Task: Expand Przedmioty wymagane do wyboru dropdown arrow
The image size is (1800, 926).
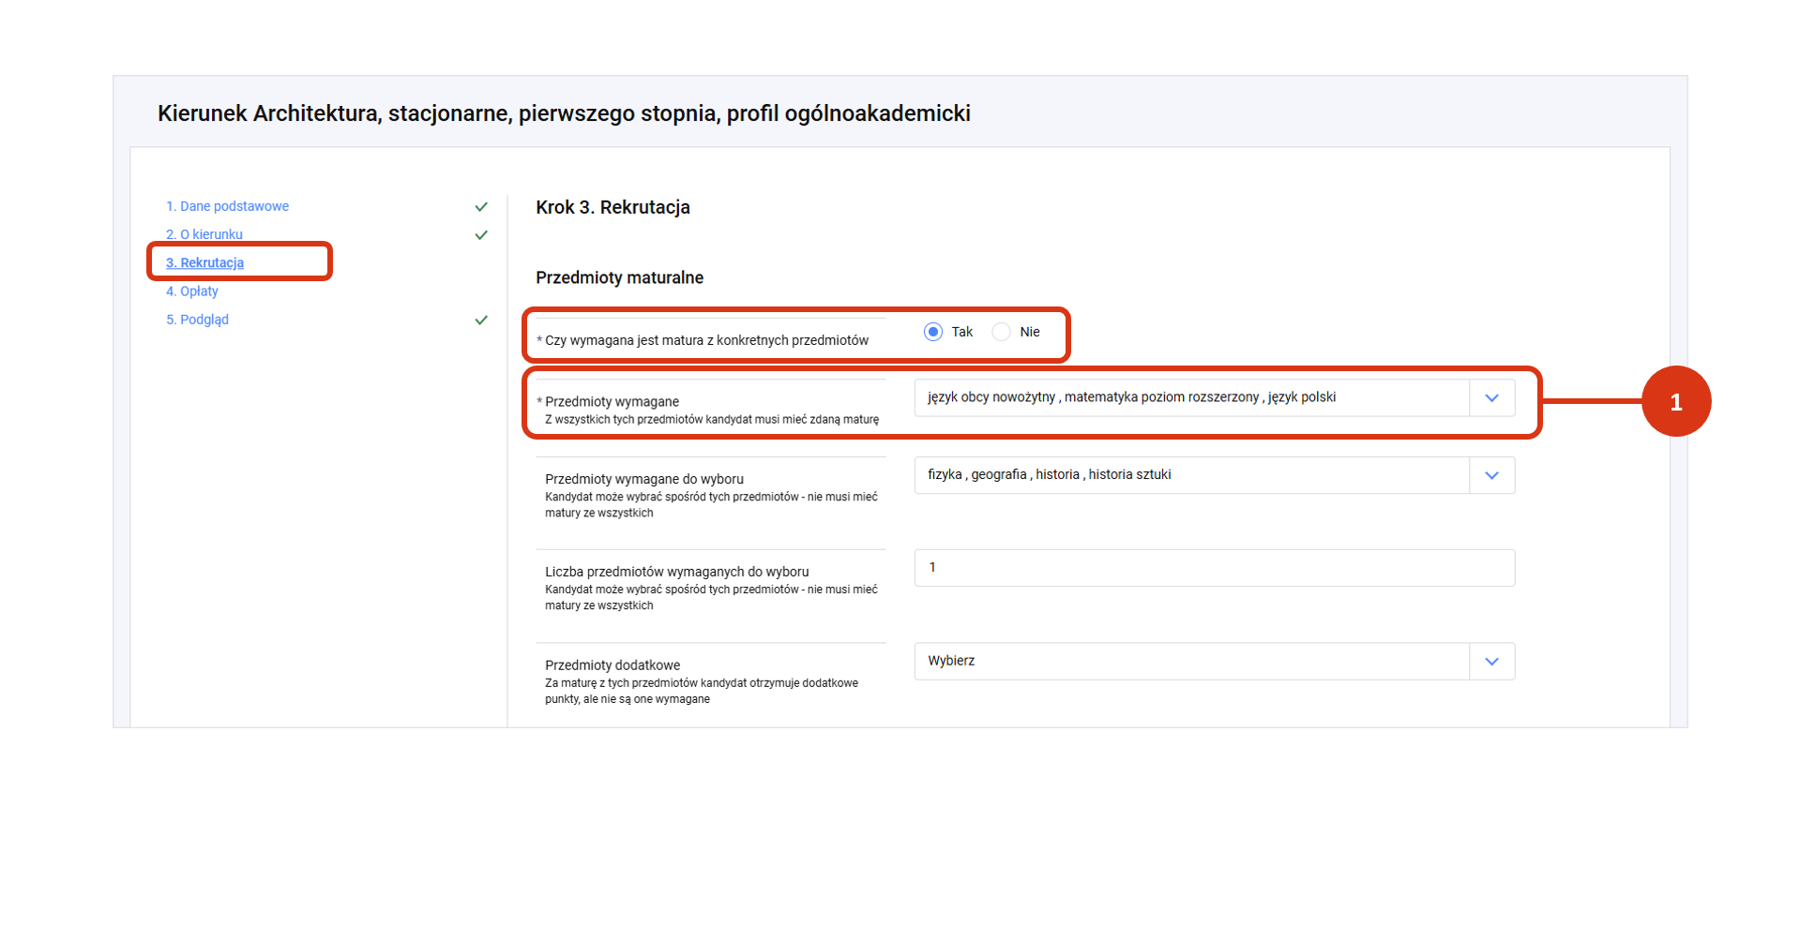Action: 1491,475
